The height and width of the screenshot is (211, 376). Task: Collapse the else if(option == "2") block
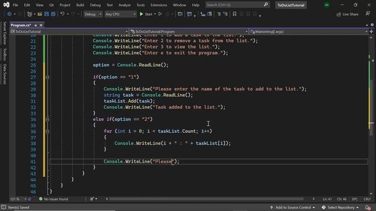point(47,120)
